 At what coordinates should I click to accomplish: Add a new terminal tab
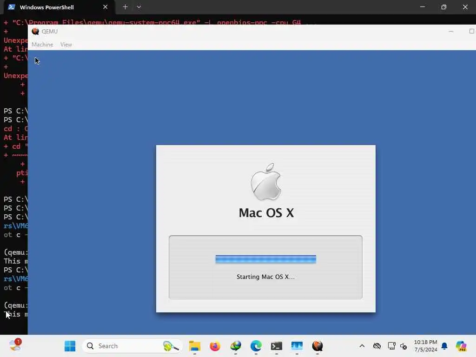tap(125, 7)
